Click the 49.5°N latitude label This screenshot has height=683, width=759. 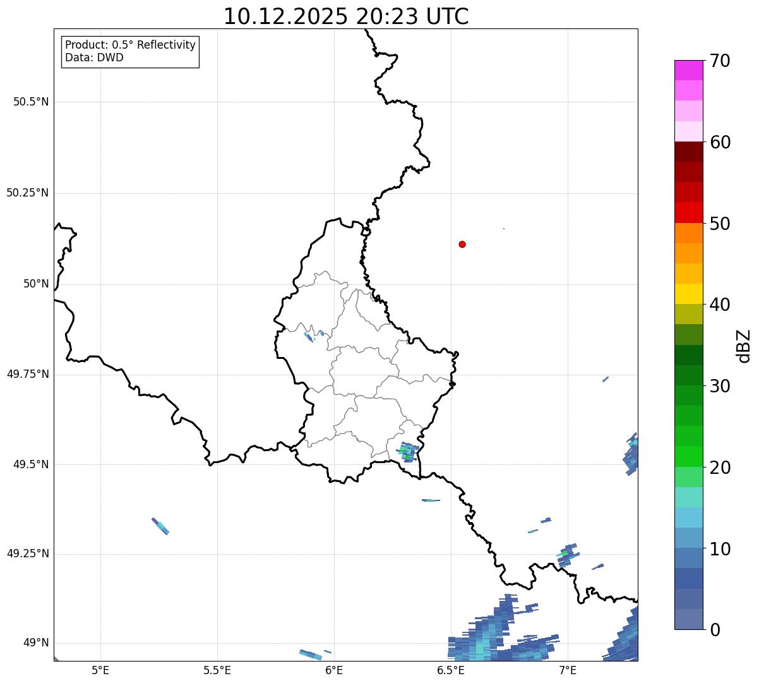(x=30, y=464)
